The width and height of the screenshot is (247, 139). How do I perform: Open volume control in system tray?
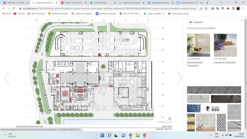click(x=227, y=135)
